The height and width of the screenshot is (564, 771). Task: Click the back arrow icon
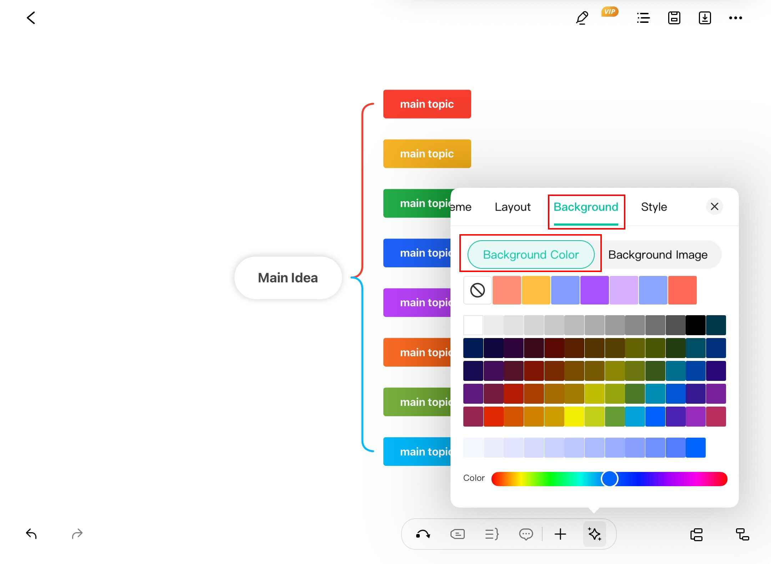click(x=31, y=18)
